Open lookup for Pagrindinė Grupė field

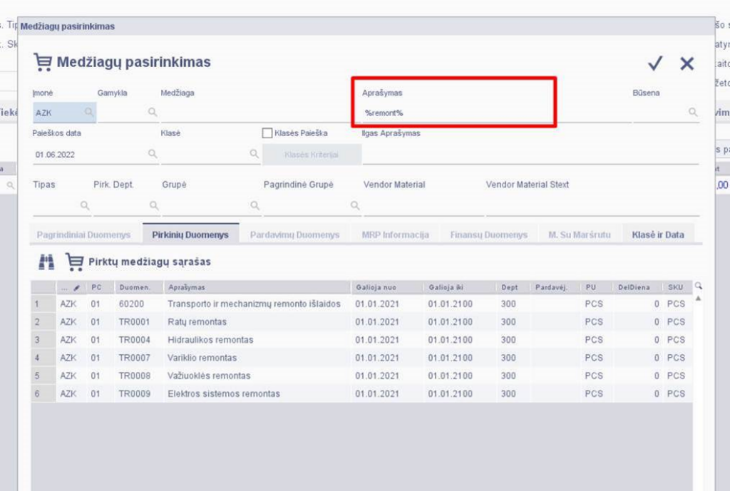click(355, 206)
